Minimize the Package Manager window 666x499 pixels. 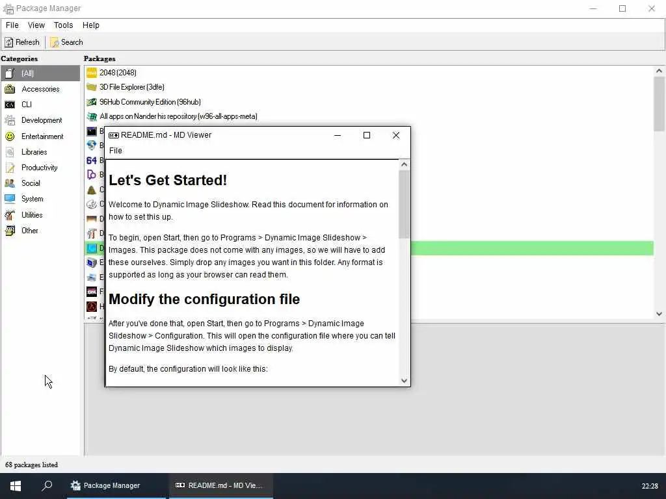[x=593, y=8]
